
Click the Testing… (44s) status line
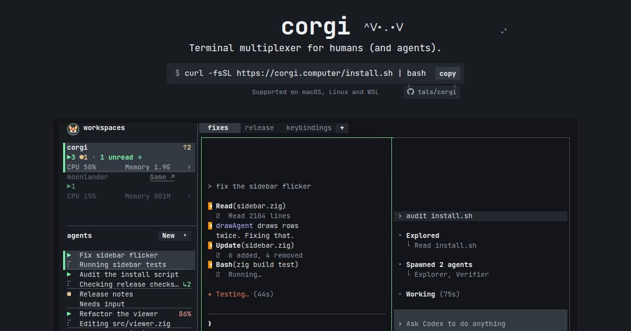[241, 294]
